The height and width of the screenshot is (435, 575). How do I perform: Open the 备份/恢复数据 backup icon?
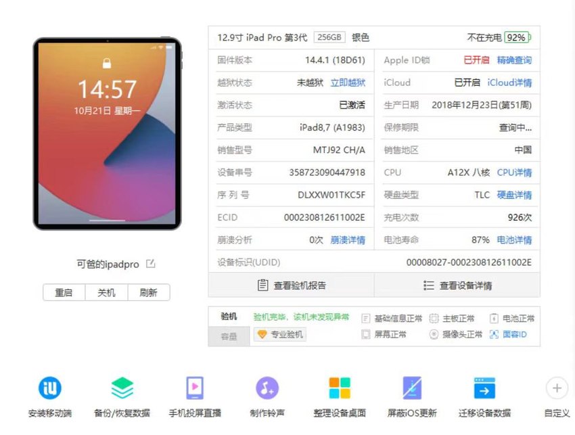click(122, 388)
